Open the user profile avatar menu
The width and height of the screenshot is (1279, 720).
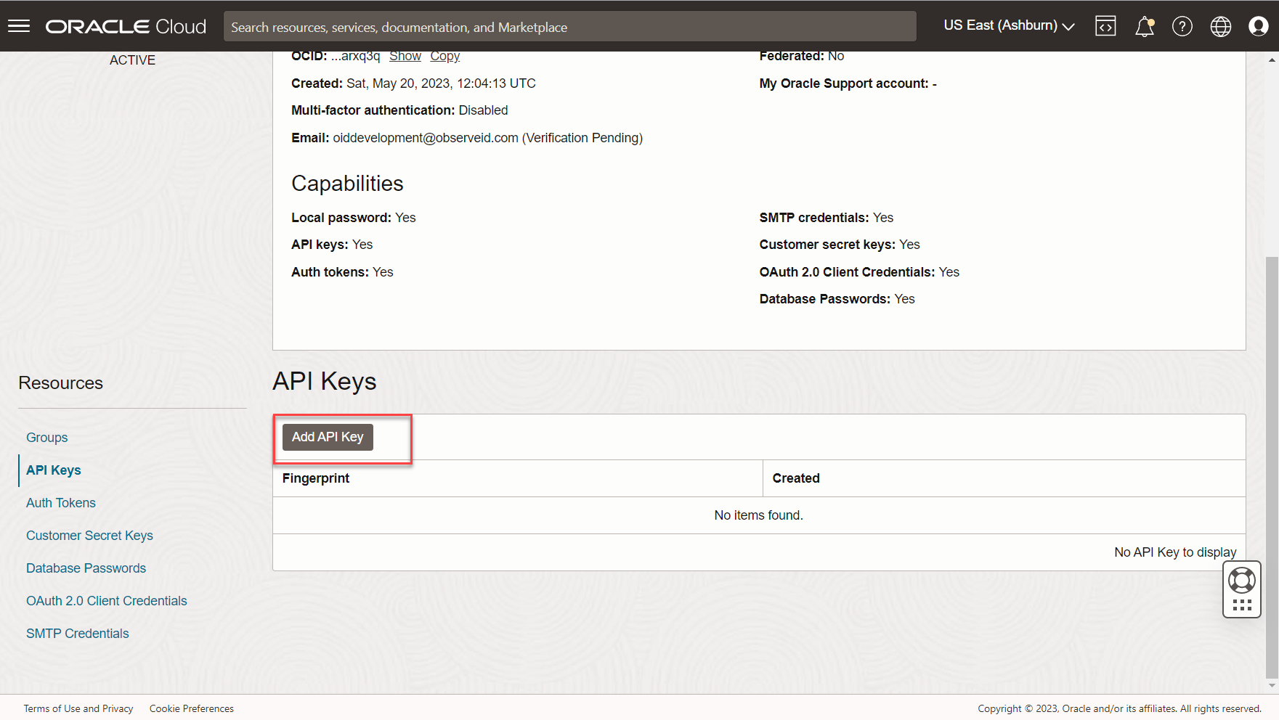click(x=1258, y=26)
